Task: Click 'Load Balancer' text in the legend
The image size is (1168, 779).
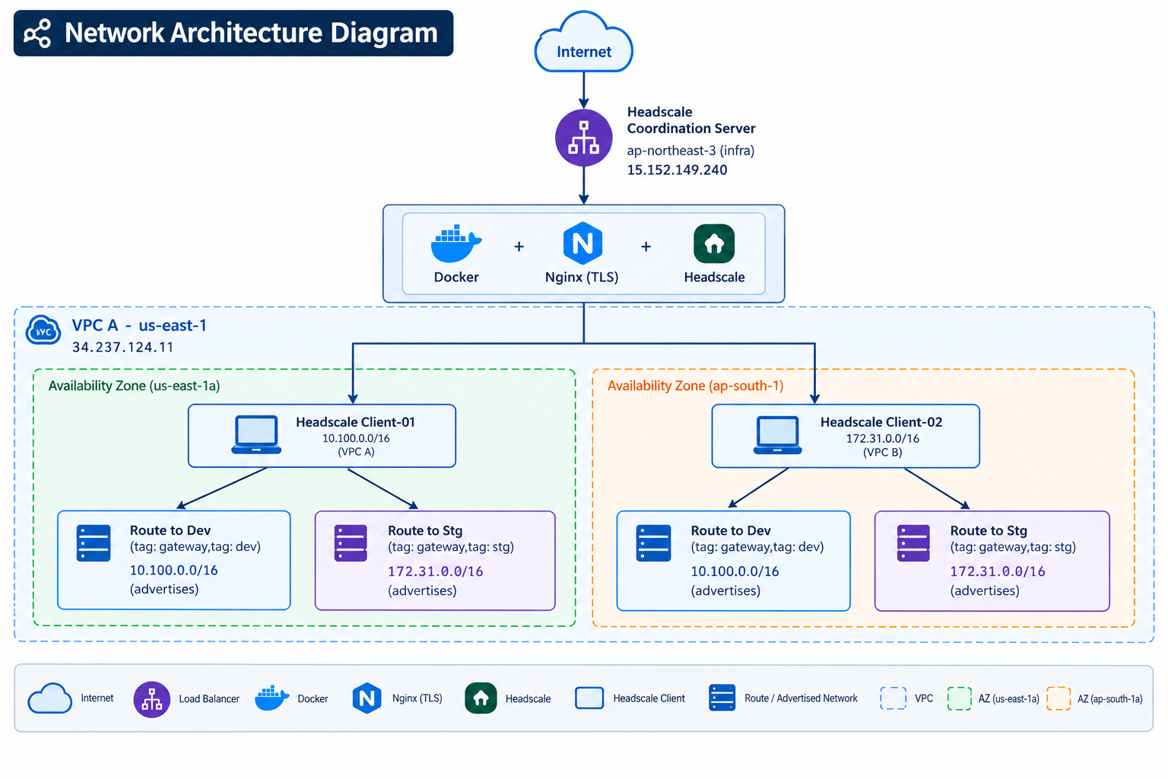Action: coord(209,698)
